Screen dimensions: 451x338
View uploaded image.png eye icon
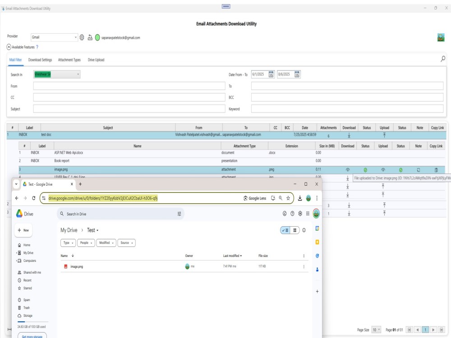coord(383,170)
